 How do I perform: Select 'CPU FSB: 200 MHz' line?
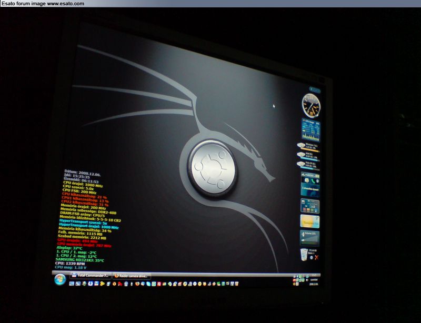point(79,191)
